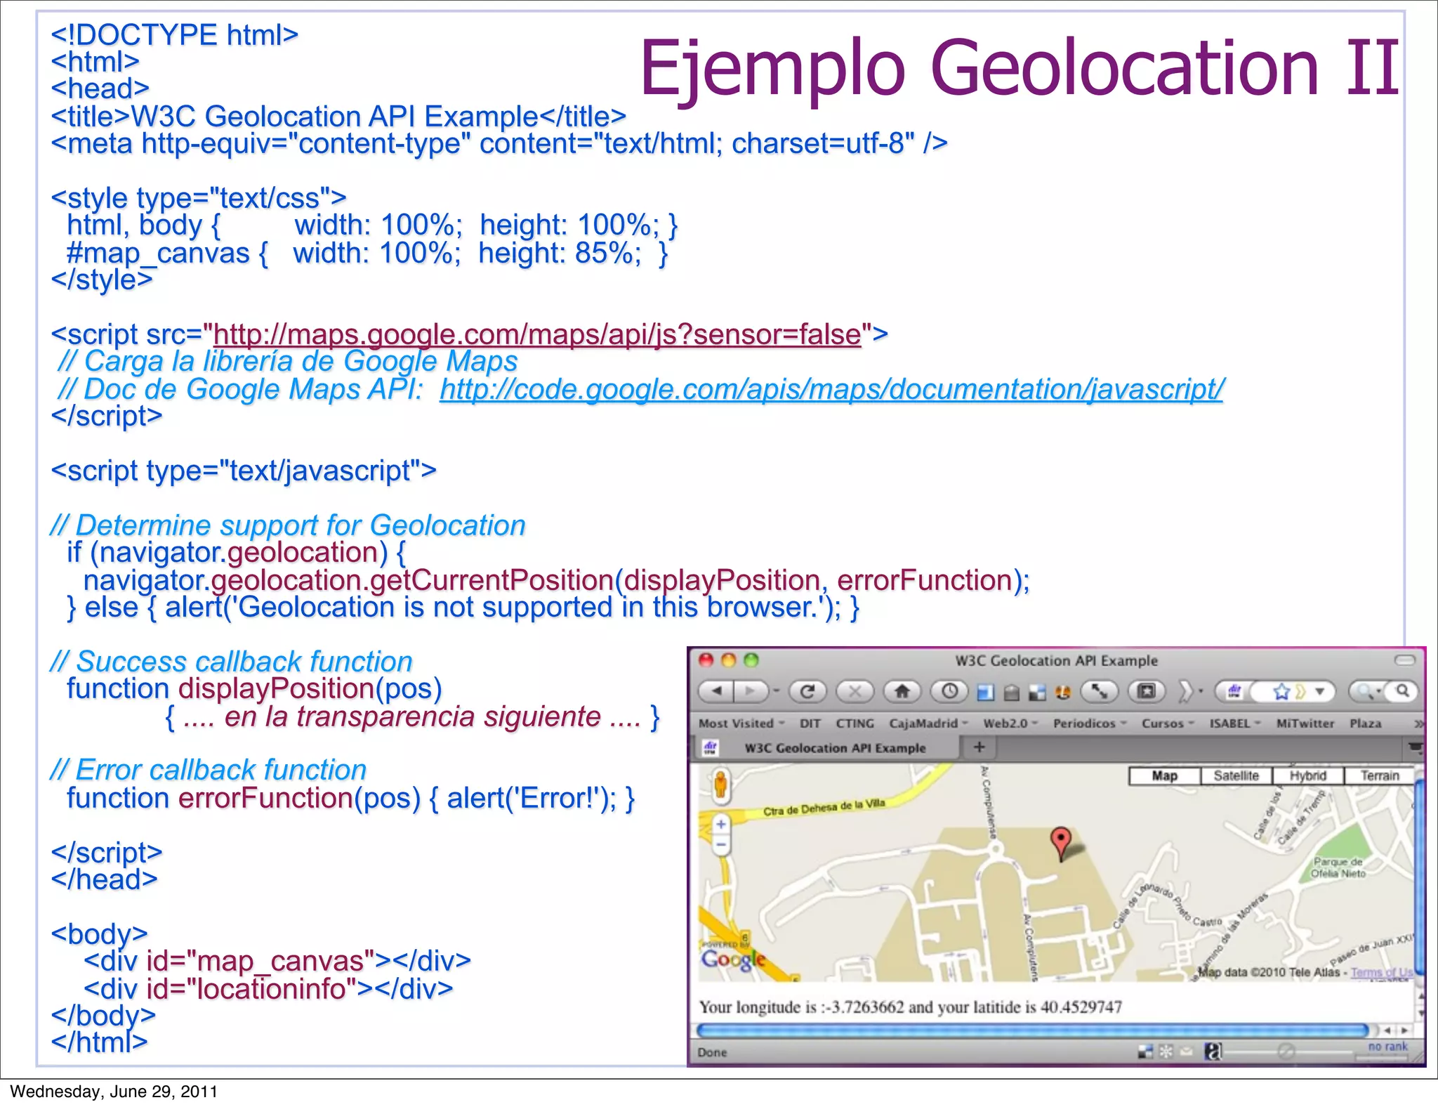The image size is (1438, 1107).
Task: Expand the Cursos bookmarks folder
Action: coord(1168,723)
